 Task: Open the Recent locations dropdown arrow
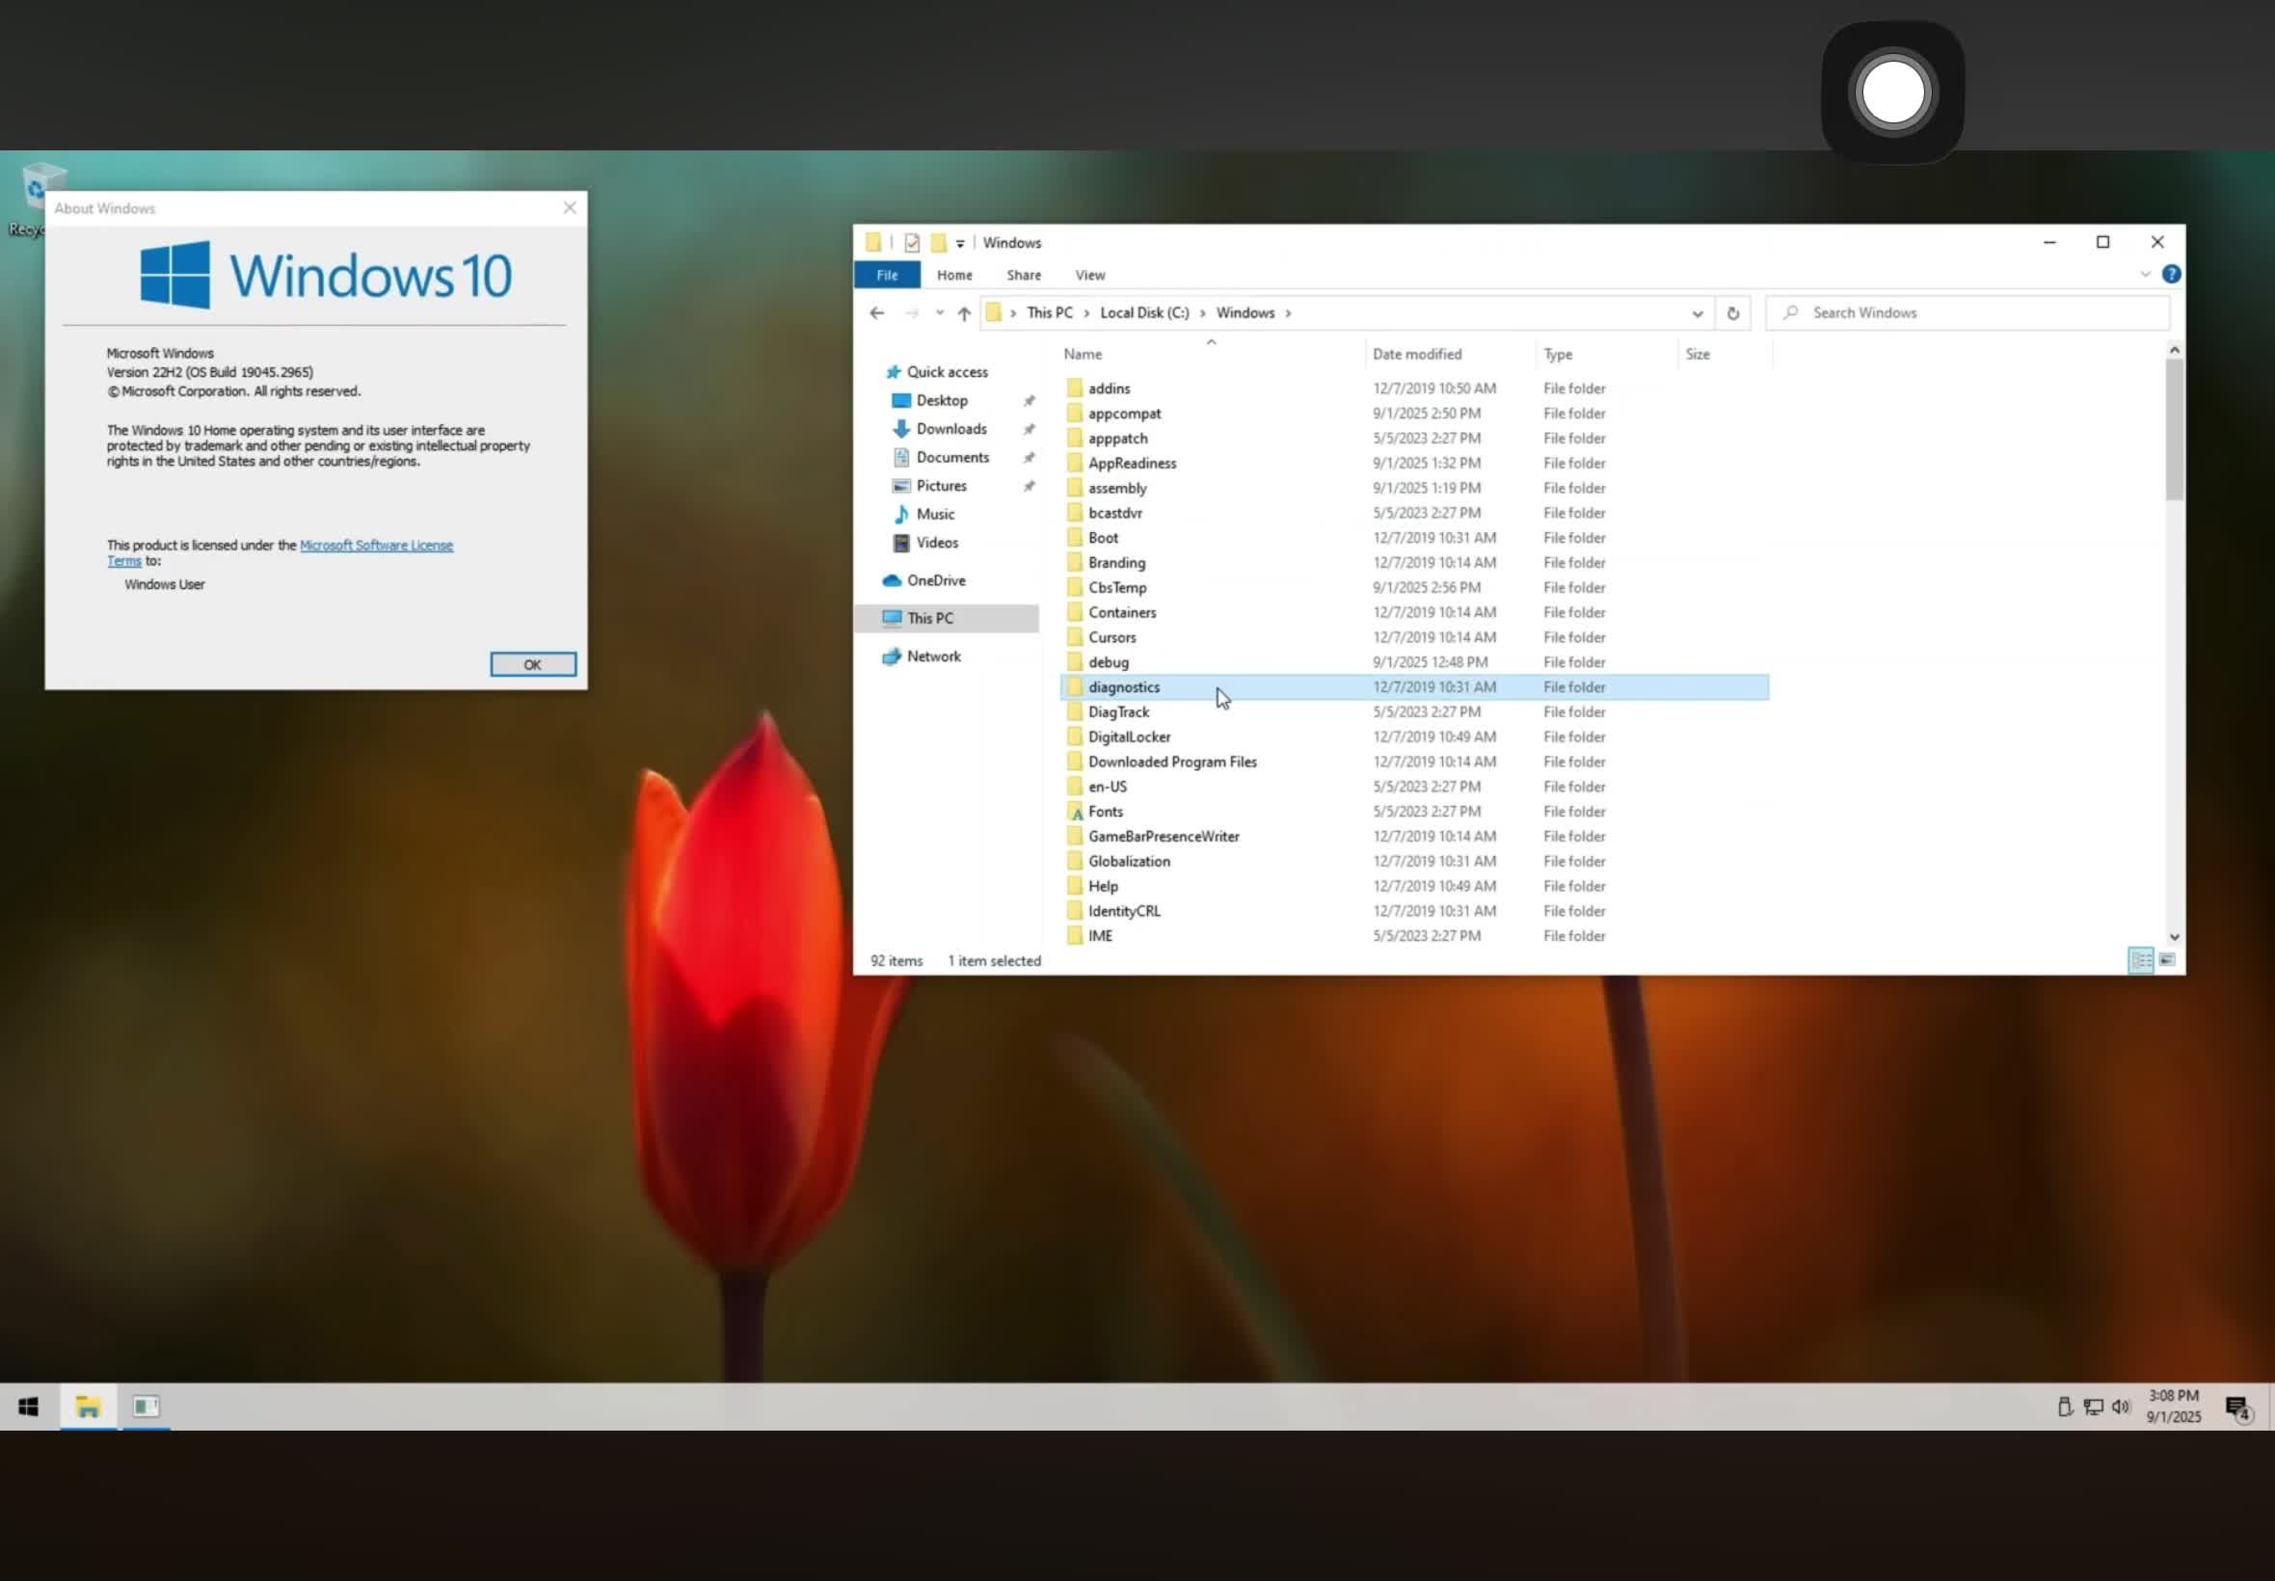[939, 312]
